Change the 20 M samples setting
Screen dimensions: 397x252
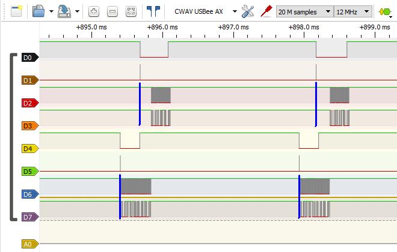pyautogui.click(x=305, y=11)
